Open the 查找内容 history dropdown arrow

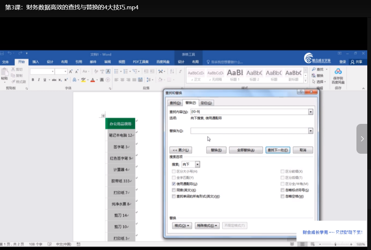310,112
